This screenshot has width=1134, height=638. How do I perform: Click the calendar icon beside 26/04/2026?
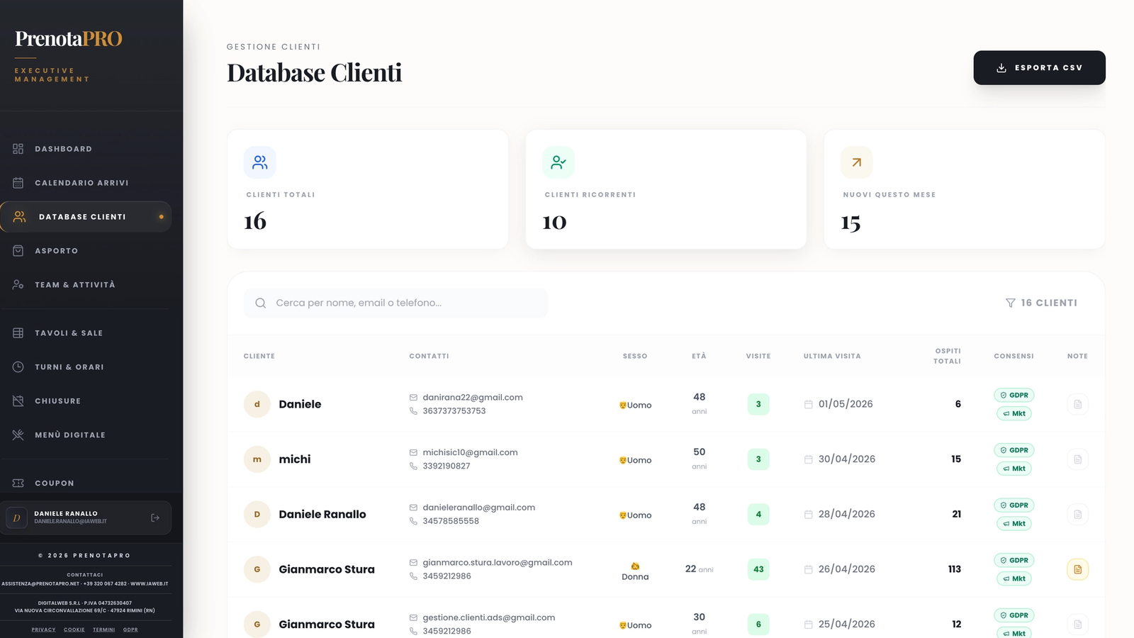point(808,569)
